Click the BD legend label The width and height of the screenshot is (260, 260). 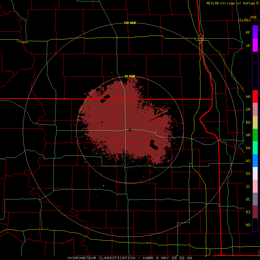pyautogui.click(x=248, y=122)
